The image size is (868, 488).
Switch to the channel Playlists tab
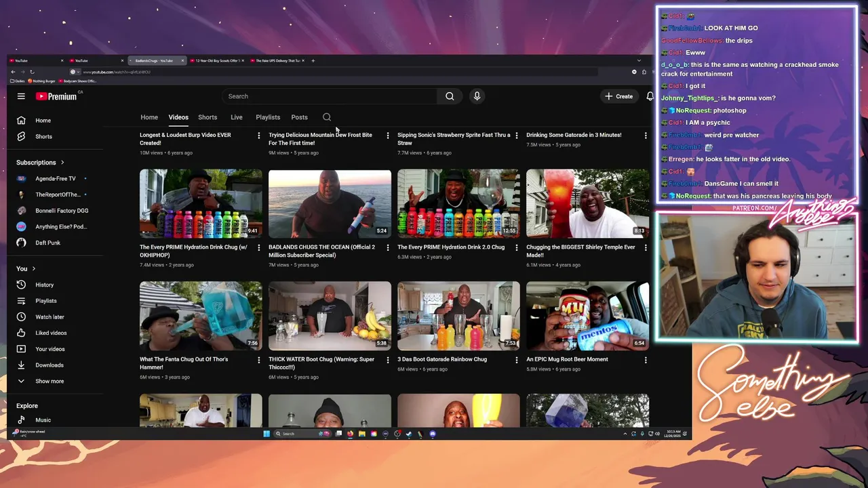pos(268,117)
